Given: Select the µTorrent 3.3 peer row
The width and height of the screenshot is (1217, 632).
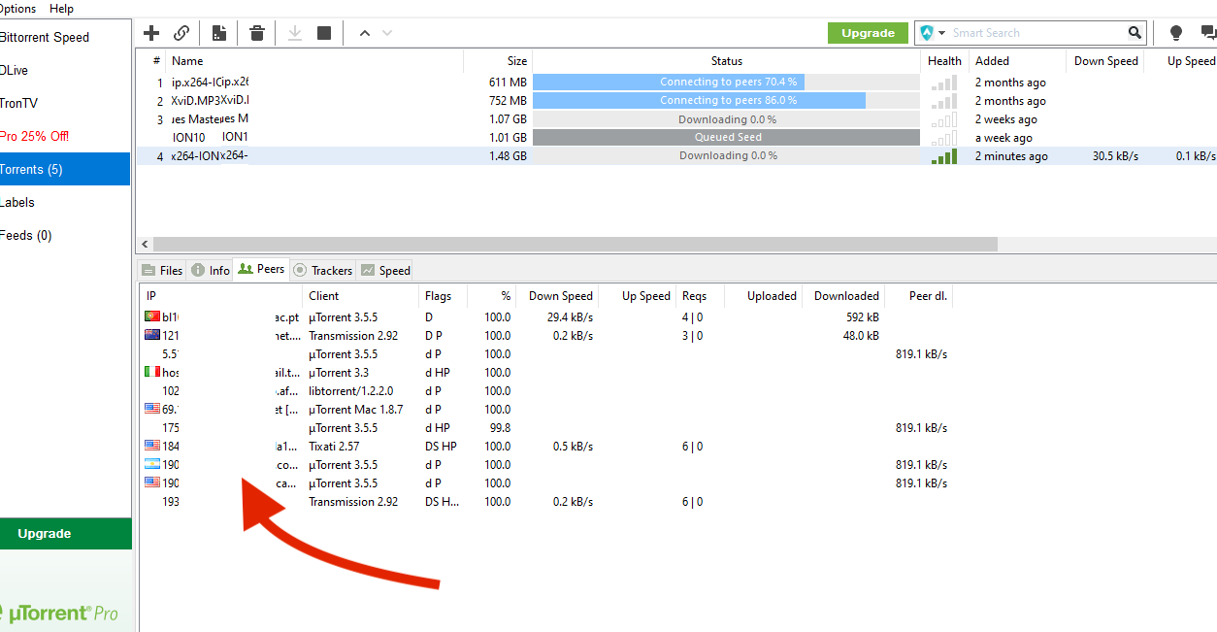Looking at the screenshot, I should pos(546,373).
